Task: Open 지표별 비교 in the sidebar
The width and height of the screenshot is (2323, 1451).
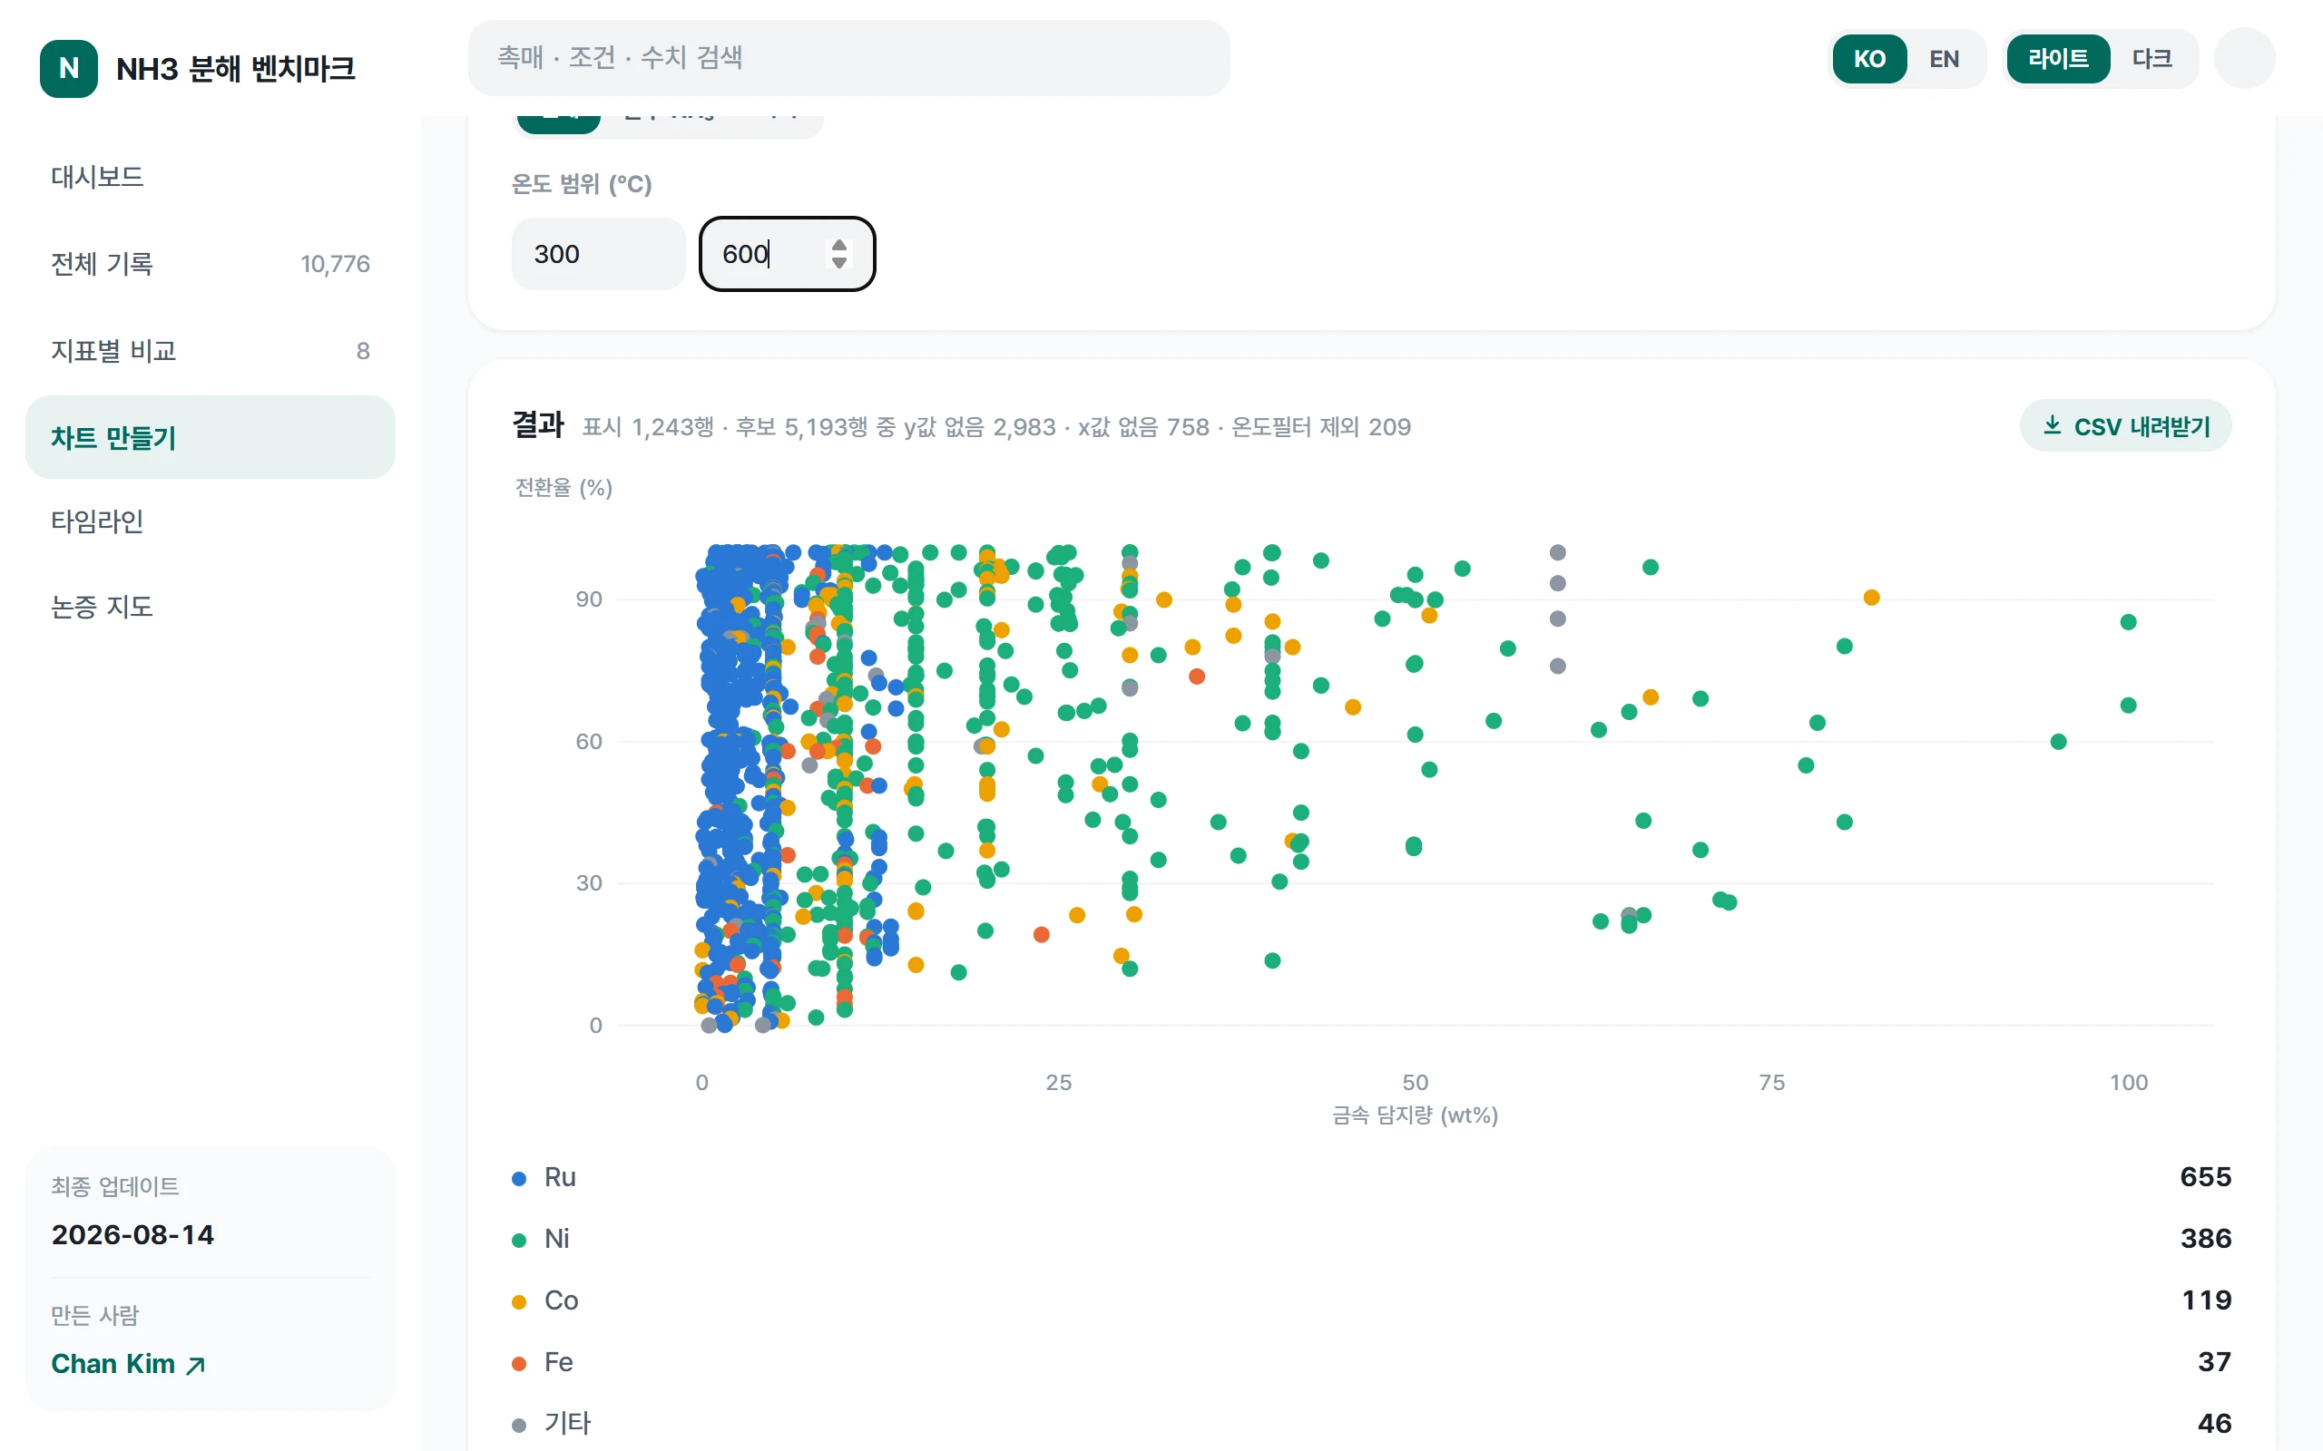Action: (x=211, y=350)
